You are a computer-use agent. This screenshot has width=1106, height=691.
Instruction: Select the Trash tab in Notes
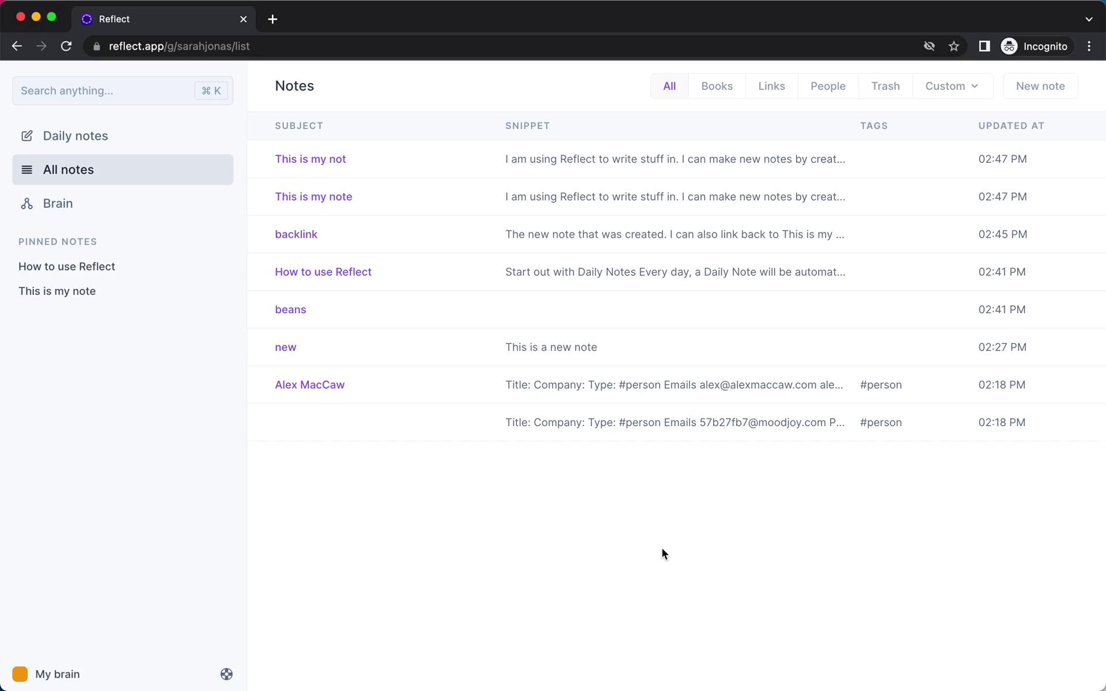[885, 85]
